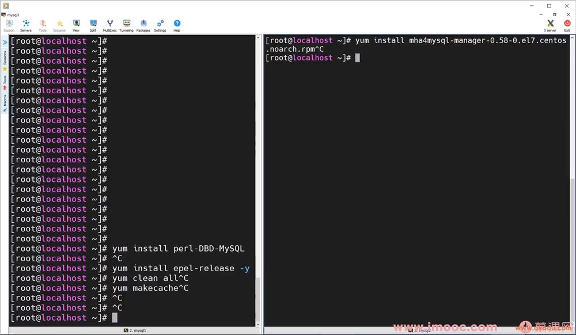This screenshot has width=576, height=335.
Task: Click the Help icon
Action: click(x=177, y=25)
